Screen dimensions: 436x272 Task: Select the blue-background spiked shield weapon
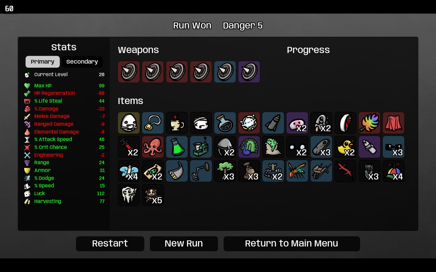point(225,72)
